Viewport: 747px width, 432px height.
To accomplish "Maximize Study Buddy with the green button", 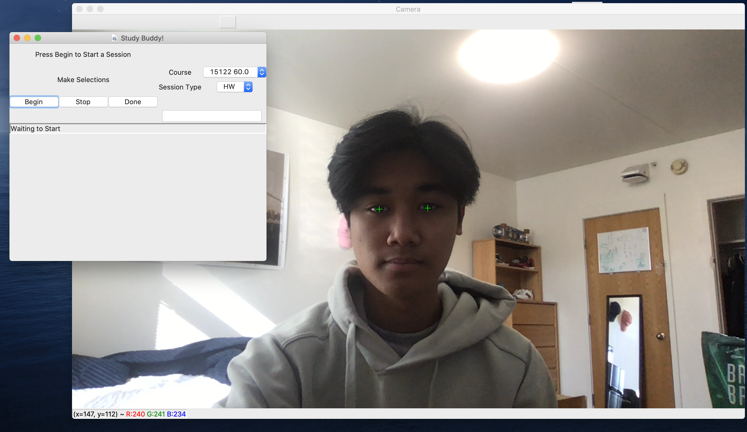I will [x=38, y=38].
